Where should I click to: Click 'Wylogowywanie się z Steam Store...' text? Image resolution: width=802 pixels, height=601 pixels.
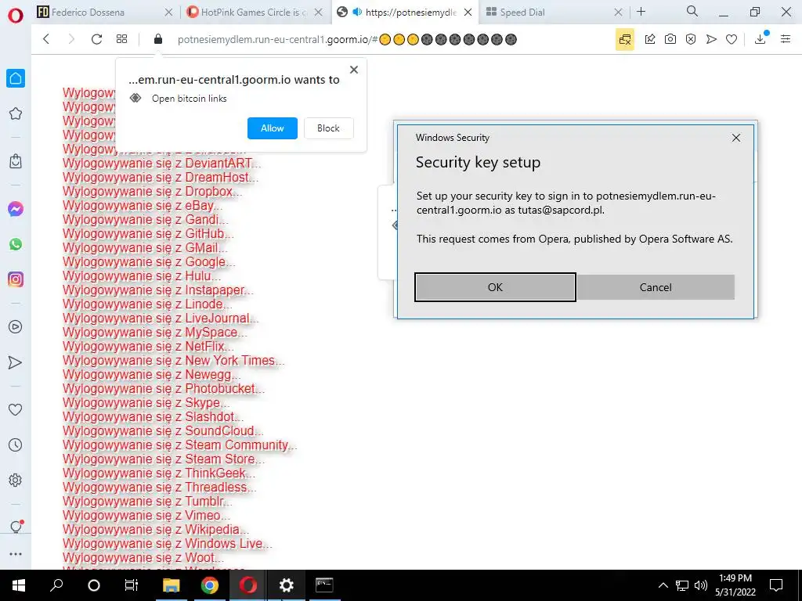(x=164, y=459)
